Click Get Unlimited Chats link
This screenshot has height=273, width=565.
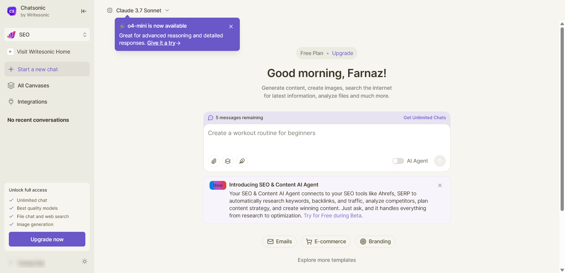click(425, 118)
